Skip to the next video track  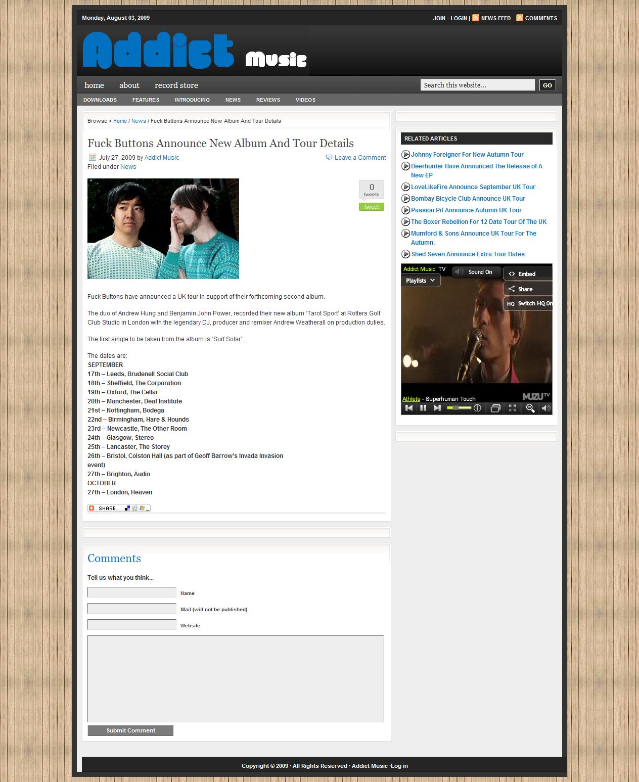(x=437, y=408)
